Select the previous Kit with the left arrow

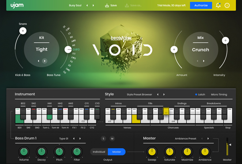(x=38, y=61)
